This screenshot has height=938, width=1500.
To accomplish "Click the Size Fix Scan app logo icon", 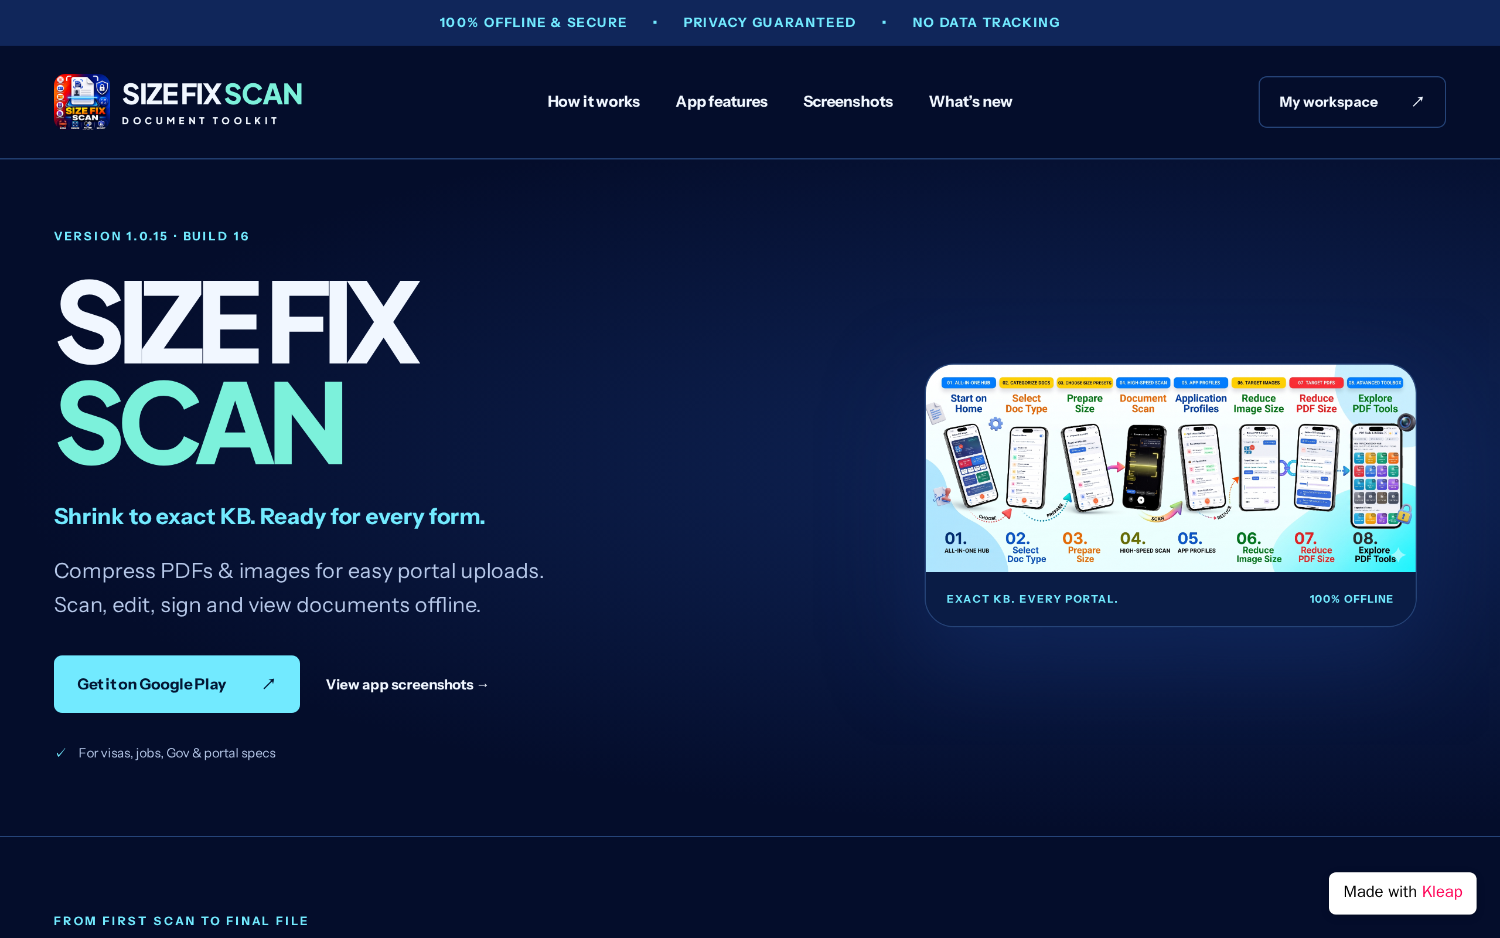I will (82, 102).
